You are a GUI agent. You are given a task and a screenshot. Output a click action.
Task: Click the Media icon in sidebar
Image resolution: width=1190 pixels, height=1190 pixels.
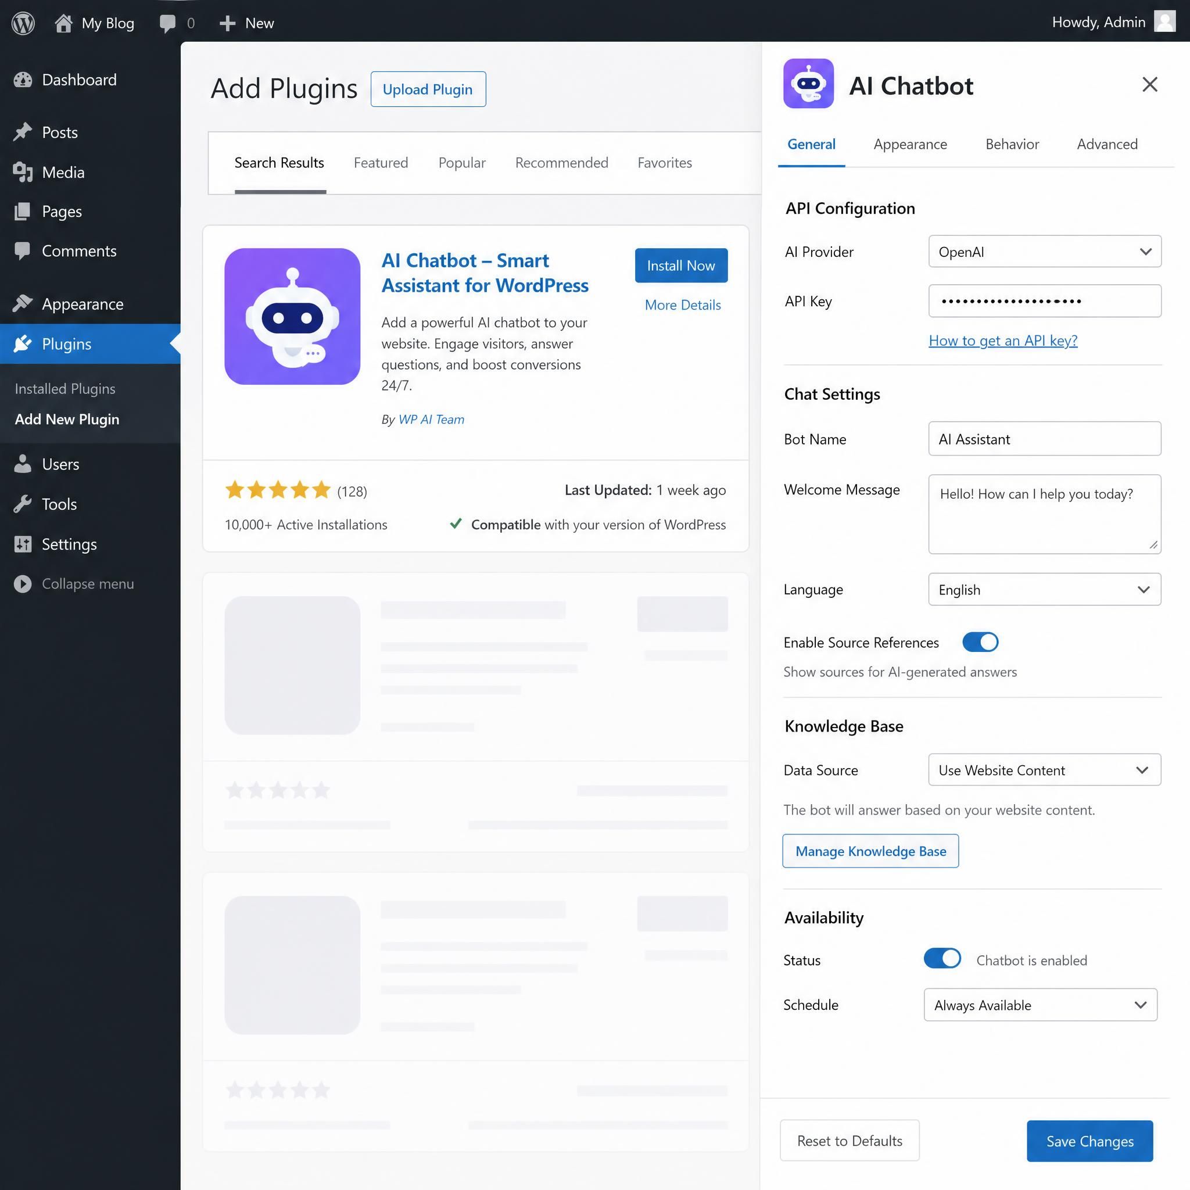click(x=23, y=172)
